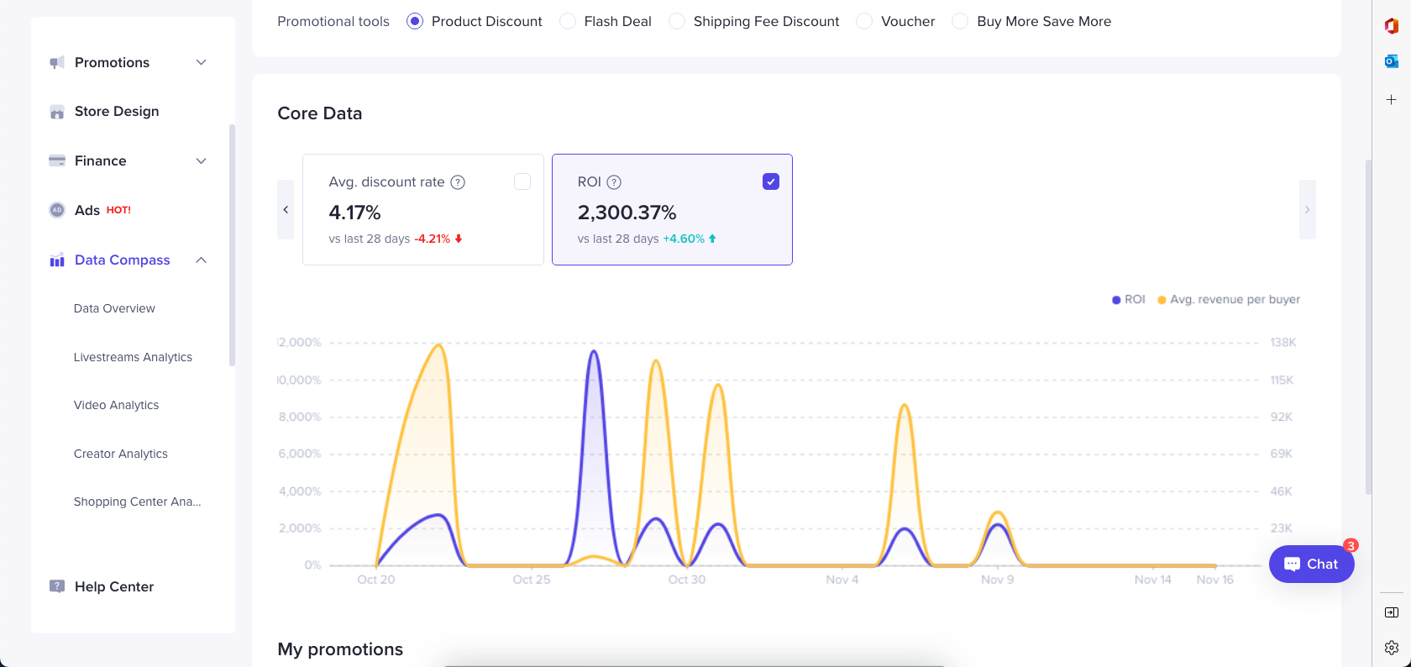Screen dimensions: 1411x667
Task: Go to Creator Analytics
Action: (x=121, y=454)
